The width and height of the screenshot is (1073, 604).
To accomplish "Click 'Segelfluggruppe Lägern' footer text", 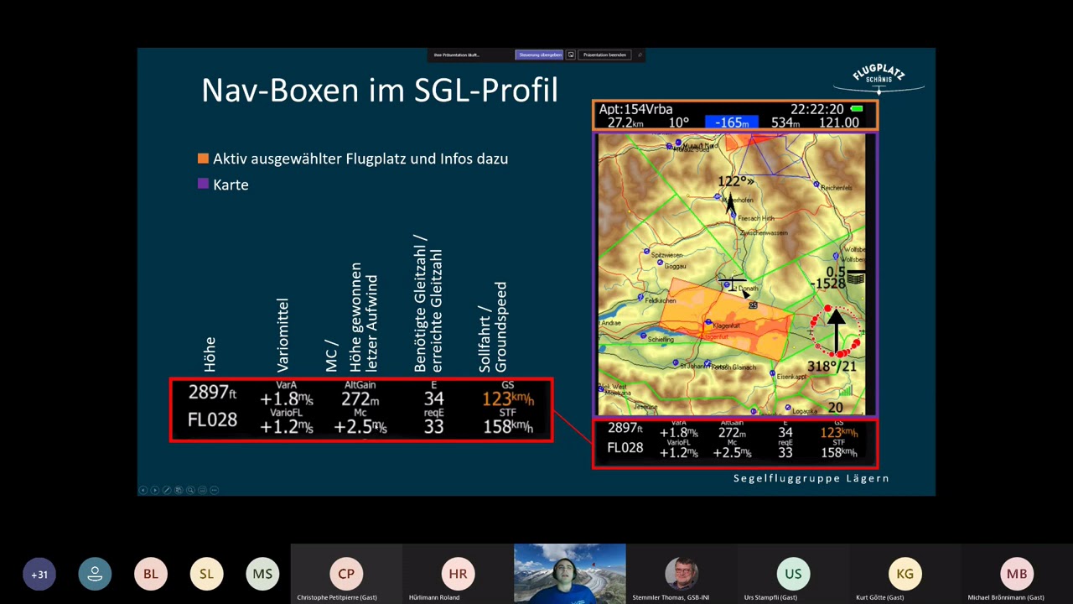I will 811,478.
